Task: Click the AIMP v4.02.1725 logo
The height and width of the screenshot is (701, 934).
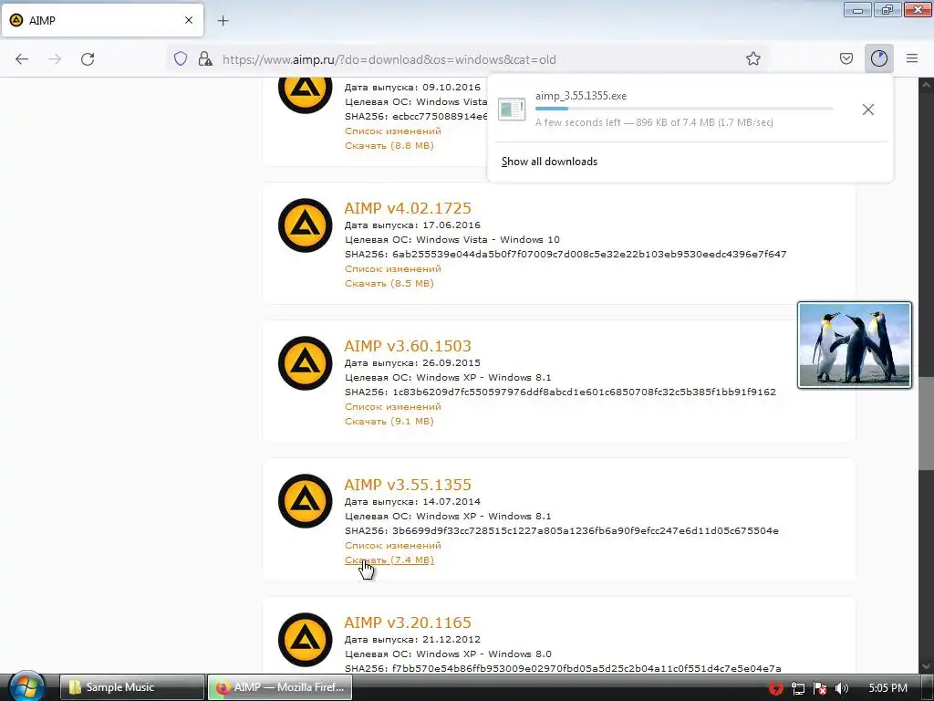Action: [x=305, y=225]
